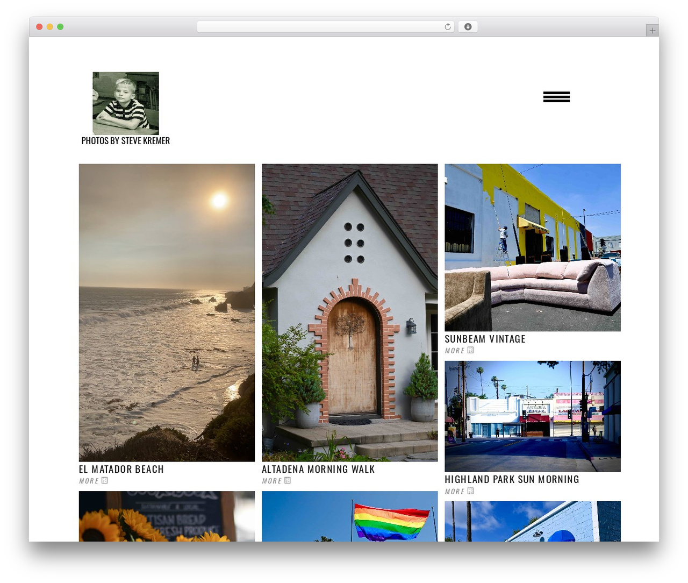Open the El Matador Beach photo
The image size is (688, 583).
[167, 312]
